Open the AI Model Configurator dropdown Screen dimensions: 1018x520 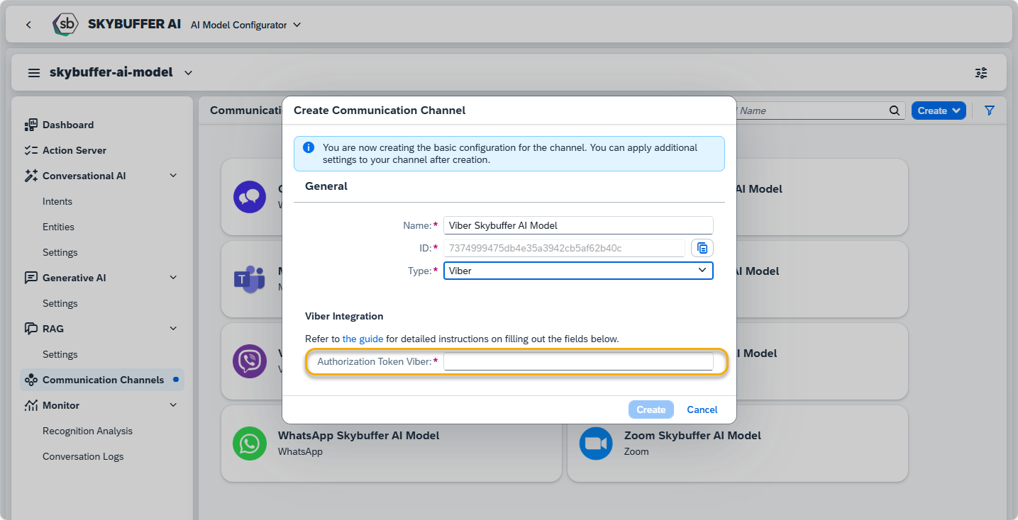pos(245,25)
